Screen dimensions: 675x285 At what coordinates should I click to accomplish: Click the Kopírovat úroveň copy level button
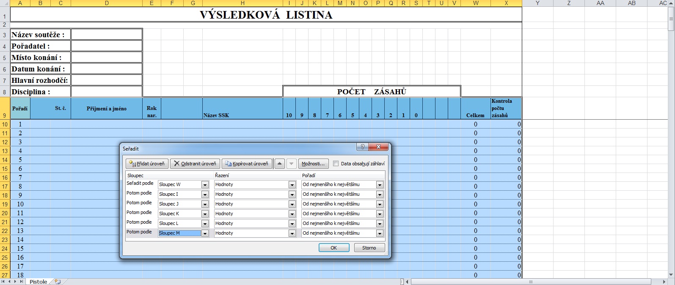(x=246, y=164)
